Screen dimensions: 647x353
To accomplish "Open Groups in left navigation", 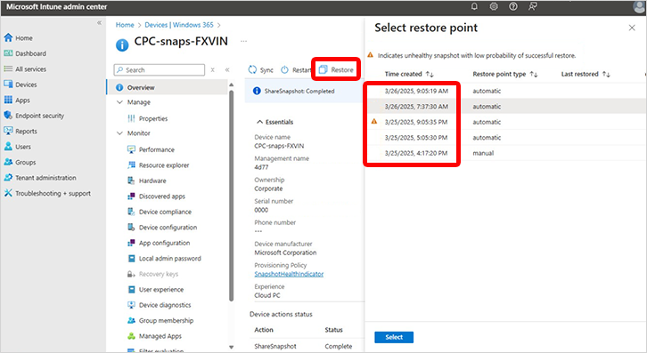I will [x=20, y=163].
